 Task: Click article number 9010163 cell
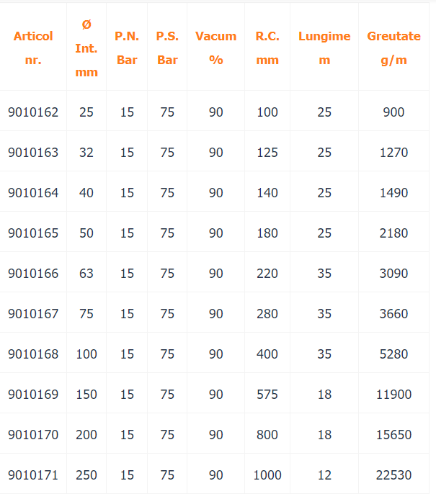point(33,153)
